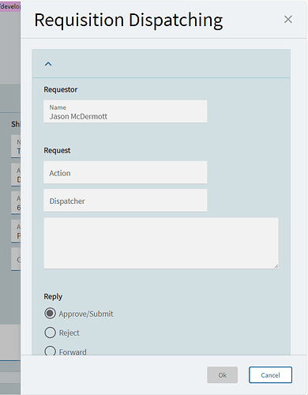Collapse the panel using the up chevron

[x=48, y=64]
